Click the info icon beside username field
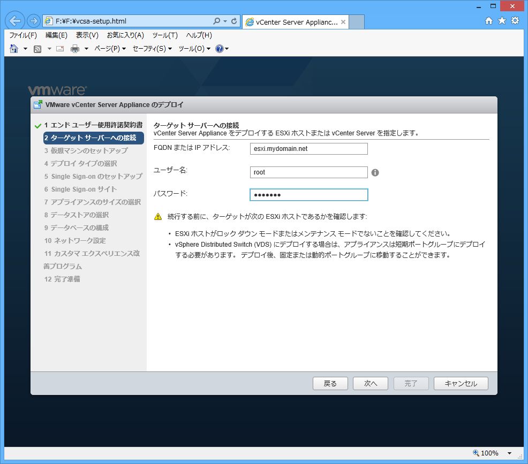528x464 pixels. pyautogui.click(x=375, y=173)
